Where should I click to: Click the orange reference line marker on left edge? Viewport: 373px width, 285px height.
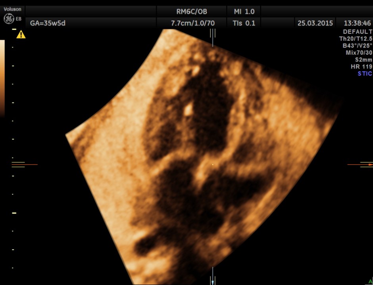(24, 164)
